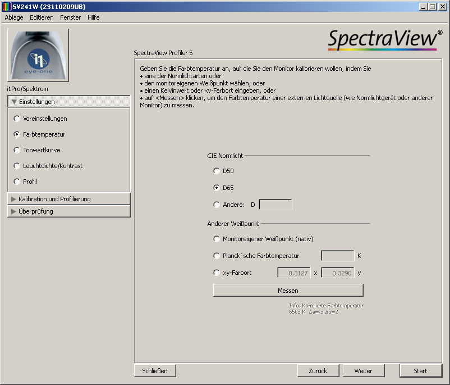The width and height of the screenshot is (450, 385).
Task: Go back with the Zurück button
Action: pyautogui.click(x=318, y=371)
